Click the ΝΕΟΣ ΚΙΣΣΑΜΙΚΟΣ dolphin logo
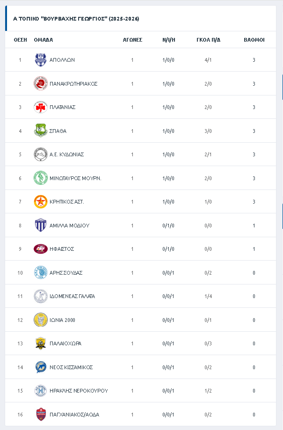Image resolution: width=283 pixels, height=430 pixels. (x=41, y=367)
